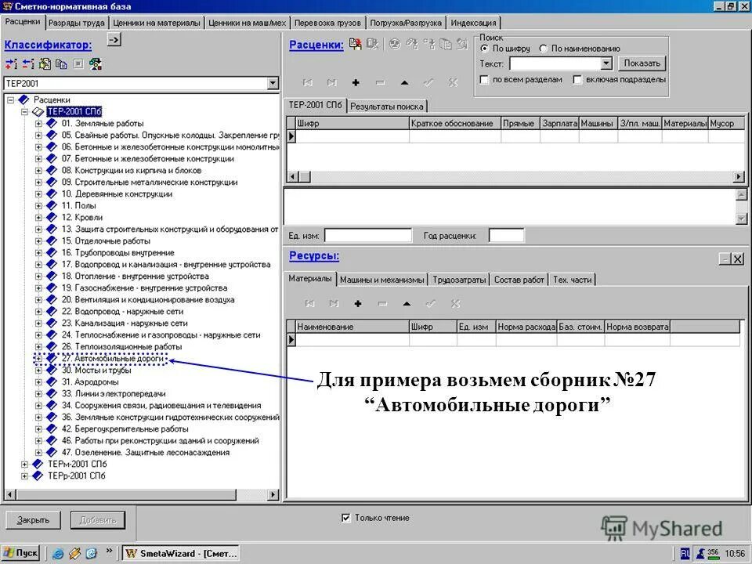Switch to Машины и механизмы resources tab

coord(381,280)
